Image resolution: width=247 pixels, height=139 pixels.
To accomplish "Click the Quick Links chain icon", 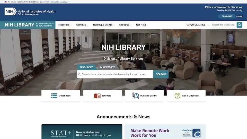I will [188, 25].
